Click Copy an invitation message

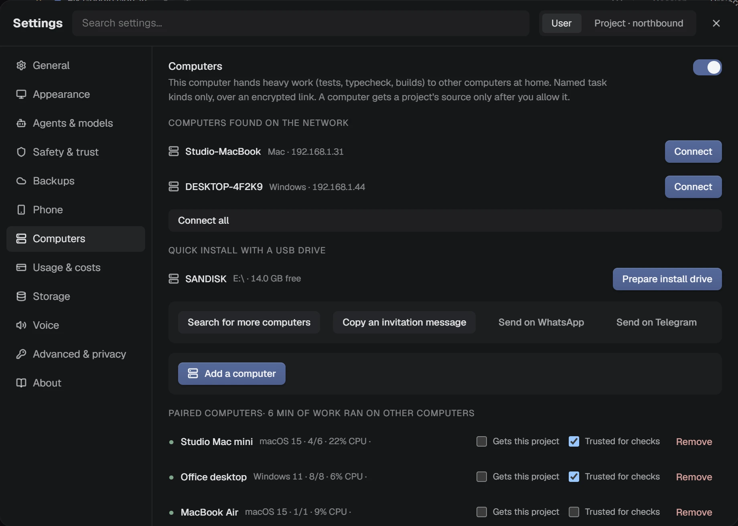coord(404,322)
